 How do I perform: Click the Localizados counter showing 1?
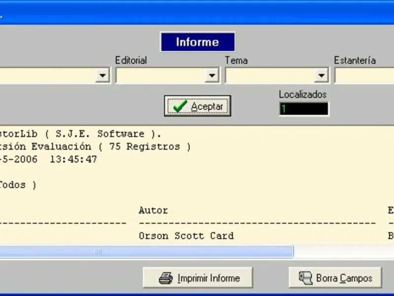point(304,109)
